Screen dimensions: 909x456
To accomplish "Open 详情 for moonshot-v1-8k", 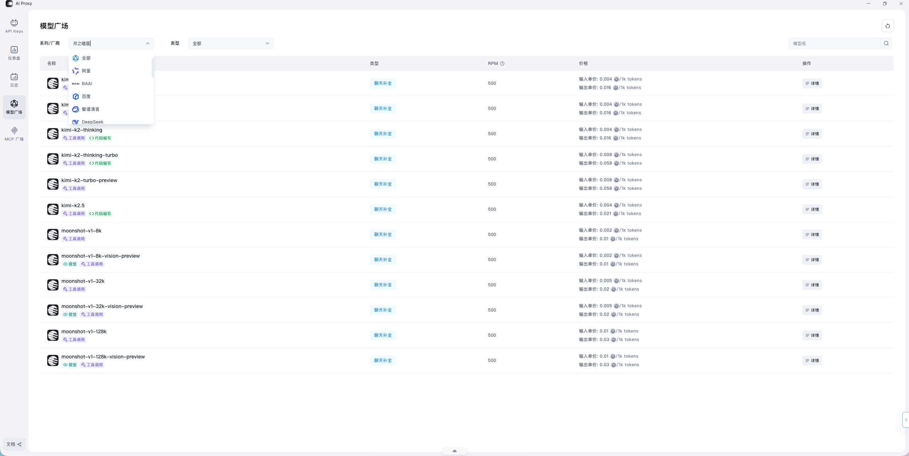I will (x=812, y=235).
